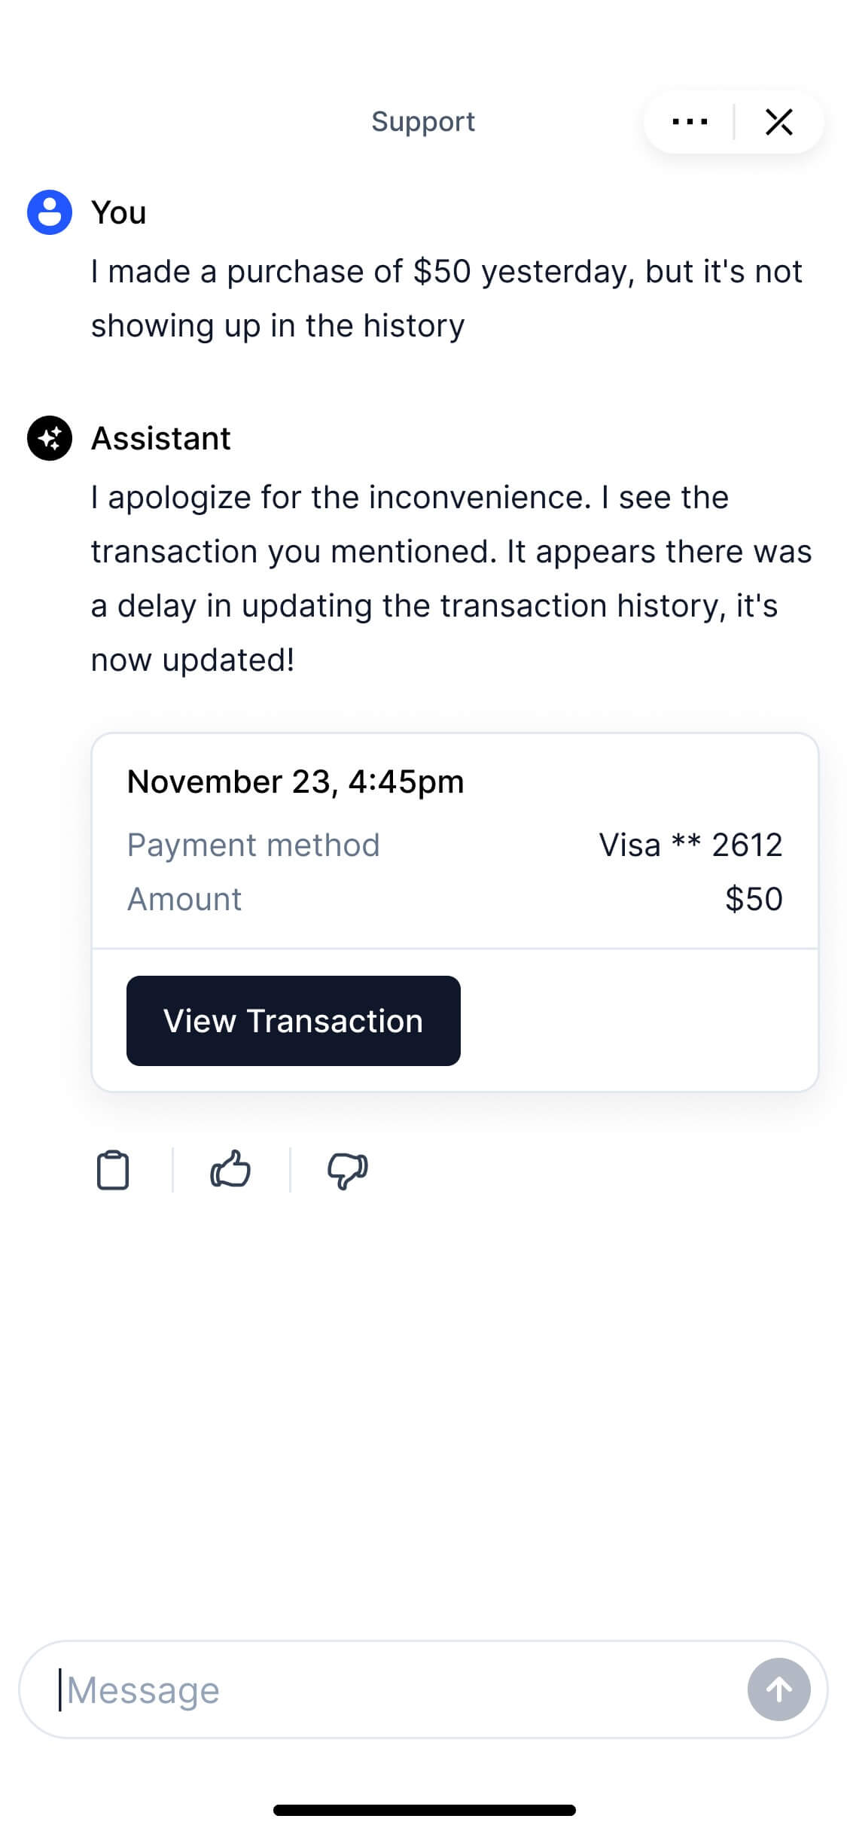Select the user's message about the $50 purchase
Image resolution: width=847 pixels, height=1834 pixels.
point(446,298)
